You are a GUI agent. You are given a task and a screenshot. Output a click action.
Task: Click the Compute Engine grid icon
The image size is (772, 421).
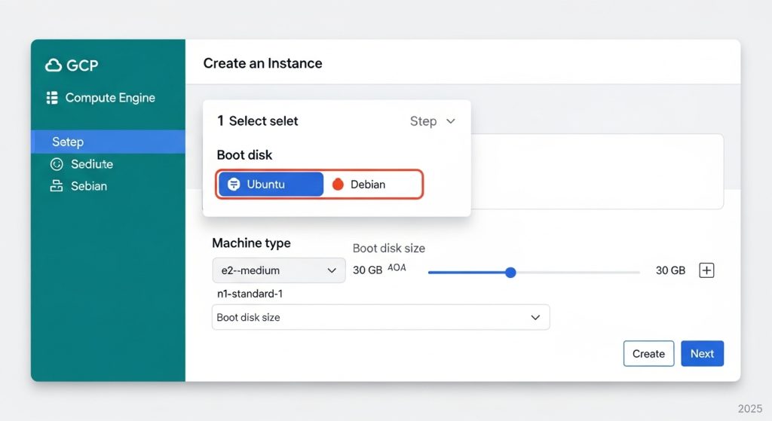[x=52, y=98]
